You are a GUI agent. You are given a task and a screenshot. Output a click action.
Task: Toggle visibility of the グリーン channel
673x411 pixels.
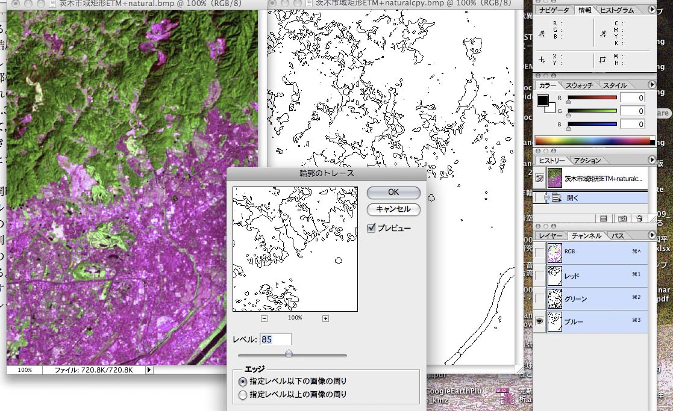[x=539, y=298]
